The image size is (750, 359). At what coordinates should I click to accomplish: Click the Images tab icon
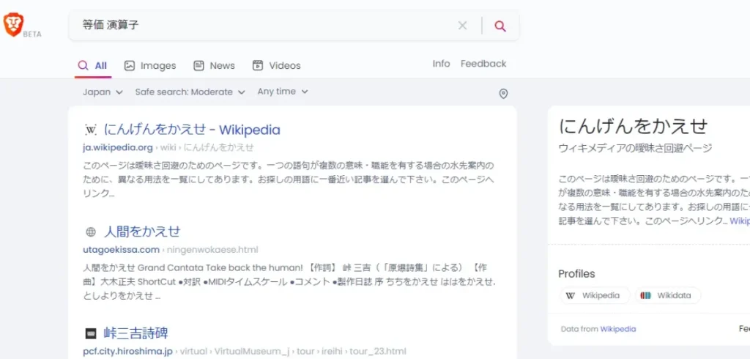point(129,66)
